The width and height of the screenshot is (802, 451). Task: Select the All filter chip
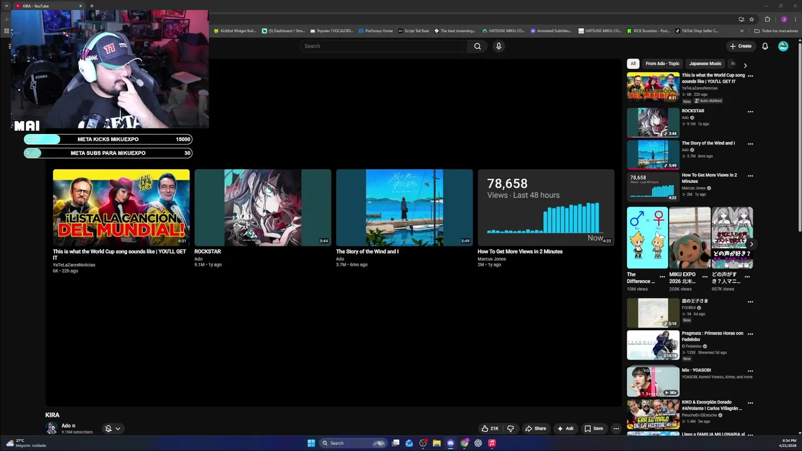(x=633, y=63)
